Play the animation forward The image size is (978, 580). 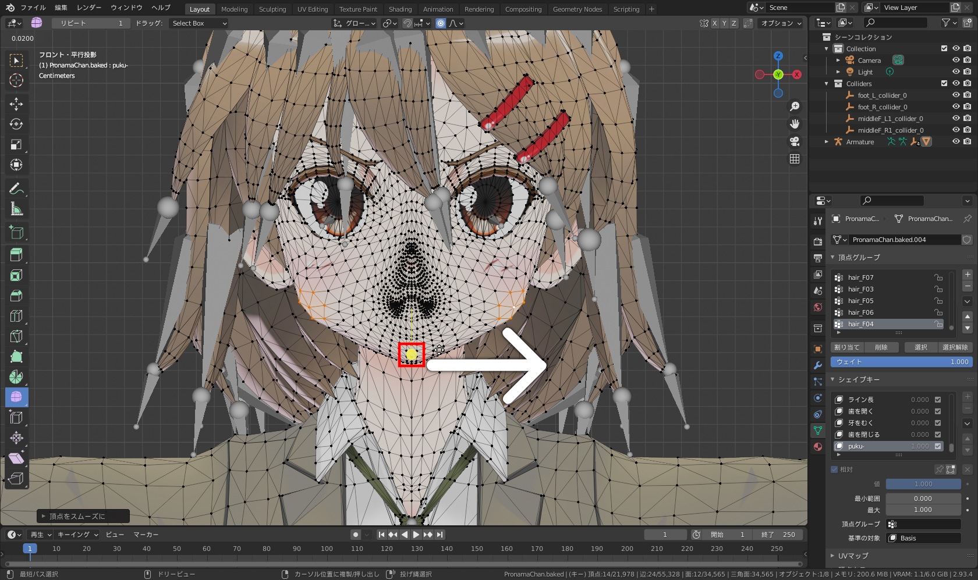[x=416, y=535]
